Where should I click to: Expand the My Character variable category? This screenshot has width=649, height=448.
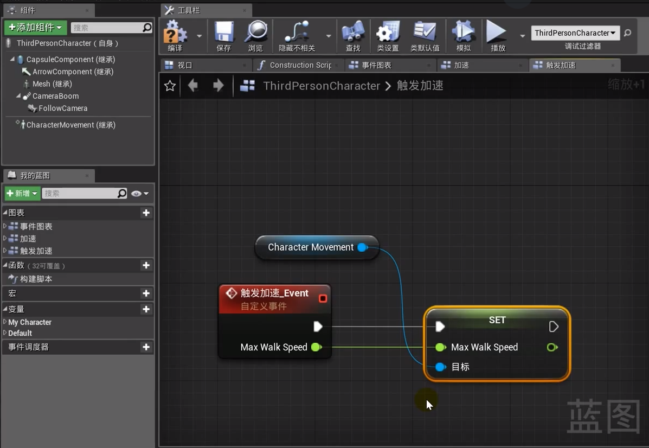pyautogui.click(x=4, y=322)
